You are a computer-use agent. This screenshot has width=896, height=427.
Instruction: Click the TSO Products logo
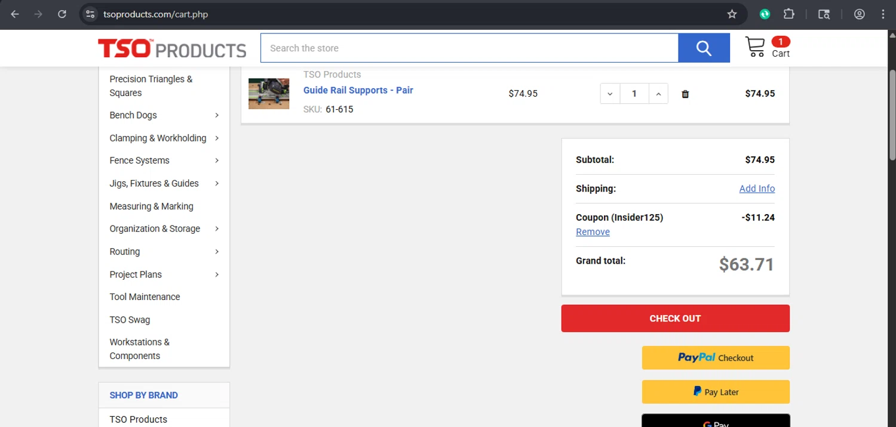pyautogui.click(x=172, y=49)
